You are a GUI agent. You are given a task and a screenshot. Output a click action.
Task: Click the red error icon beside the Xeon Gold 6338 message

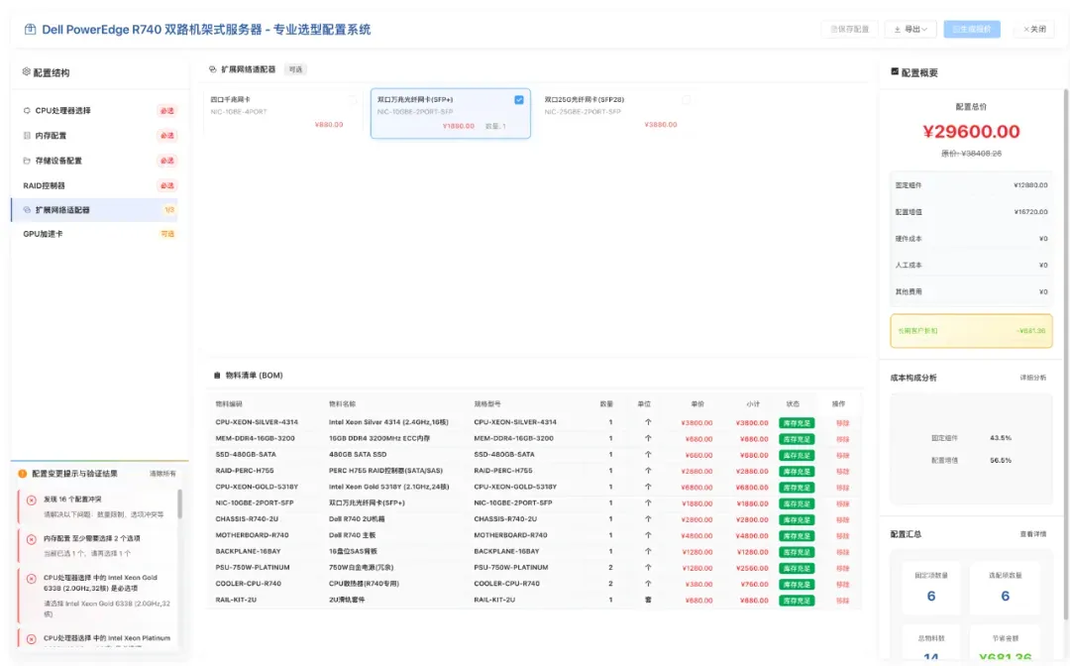coord(32,579)
